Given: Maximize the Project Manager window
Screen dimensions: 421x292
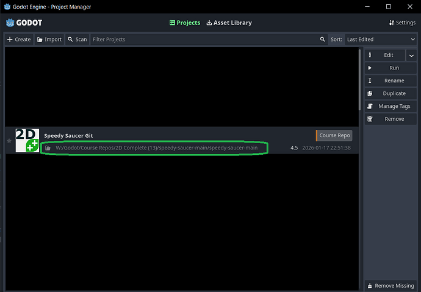Looking at the screenshot, I should click(x=389, y=7).
